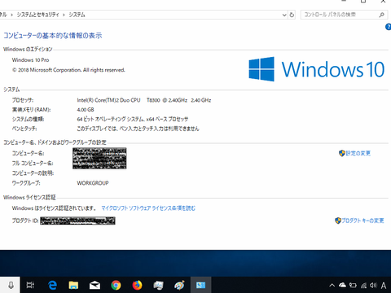This screenshot has width=391, height=293.
Task: Launch Google Chrome from the taskbar
Action: pos(116,285)
